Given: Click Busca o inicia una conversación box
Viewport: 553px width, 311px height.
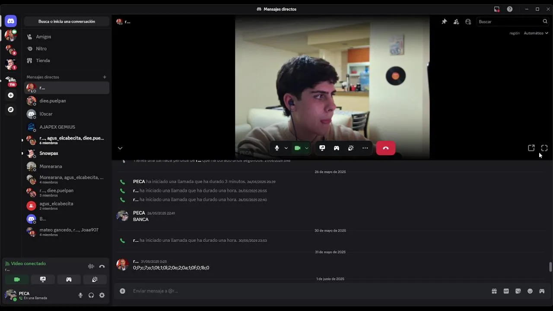Looking at the screenshot, I should [x=67, y=21].
